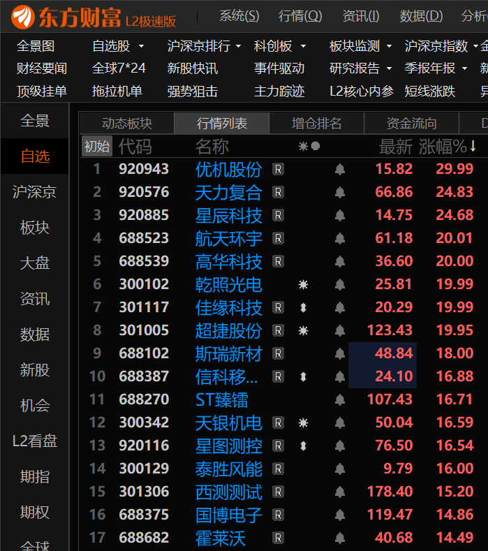Select the 全景 sidebar item
488x551 pixels.
pos(34,121)
